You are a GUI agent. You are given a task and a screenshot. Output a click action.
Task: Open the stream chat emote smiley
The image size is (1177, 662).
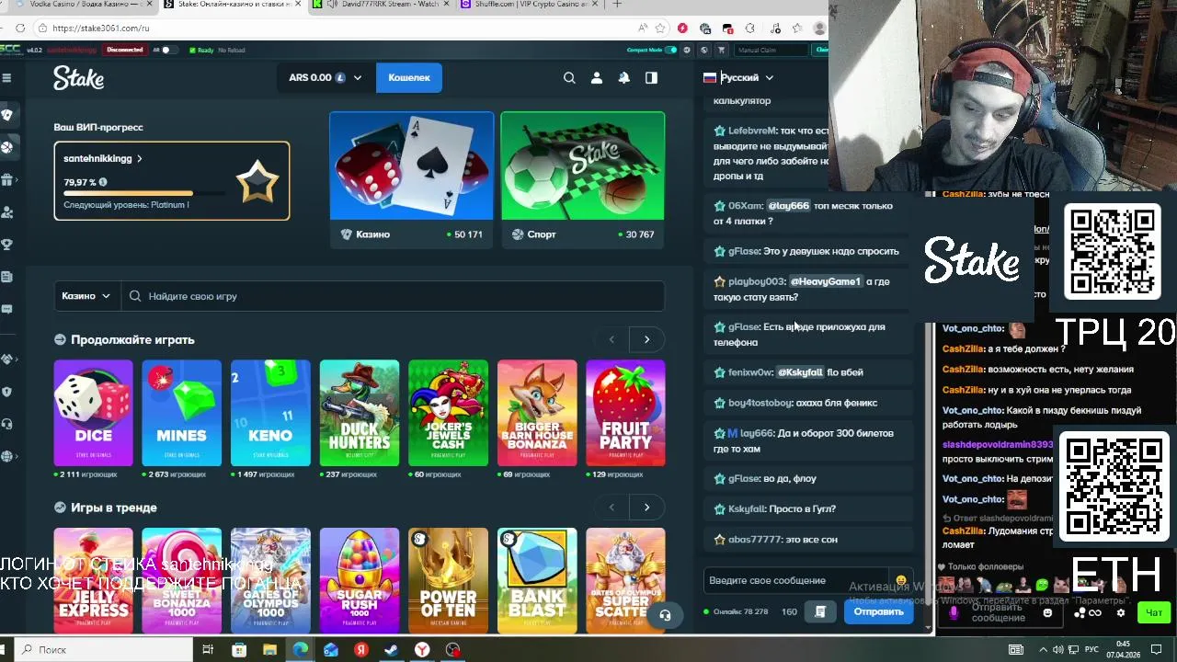(1047, 612)
